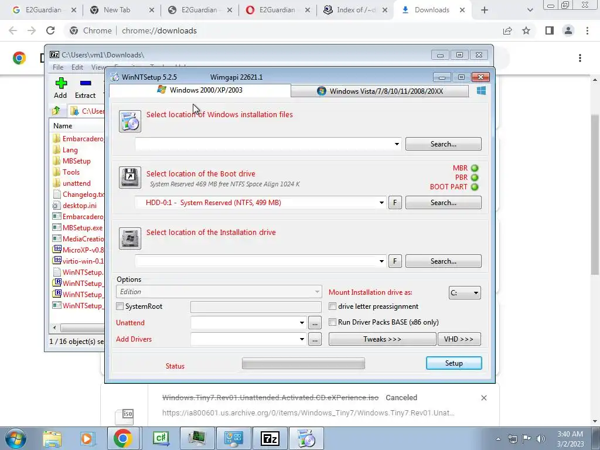Click the Windows installation files disc icon
Viewport: 600px width, 450px height.
click(x=129, y=121)
